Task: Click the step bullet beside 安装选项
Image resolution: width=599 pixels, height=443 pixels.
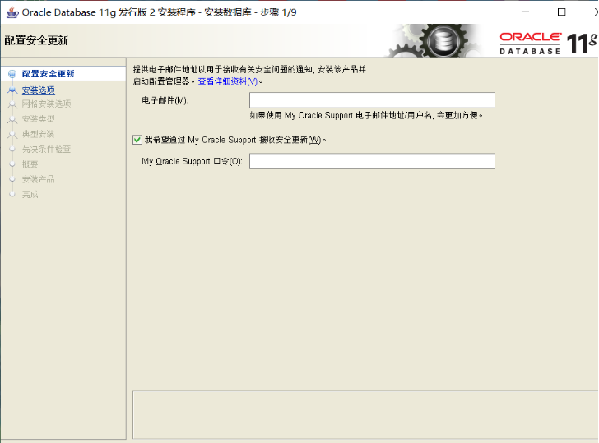Action: pos(12,90)
